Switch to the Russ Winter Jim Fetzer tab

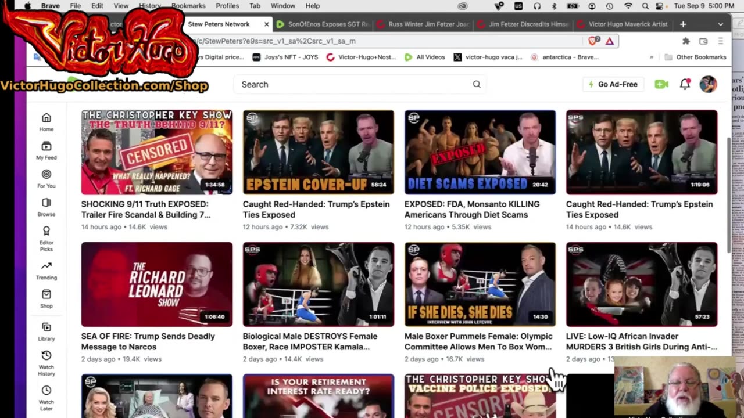point(423,24)
